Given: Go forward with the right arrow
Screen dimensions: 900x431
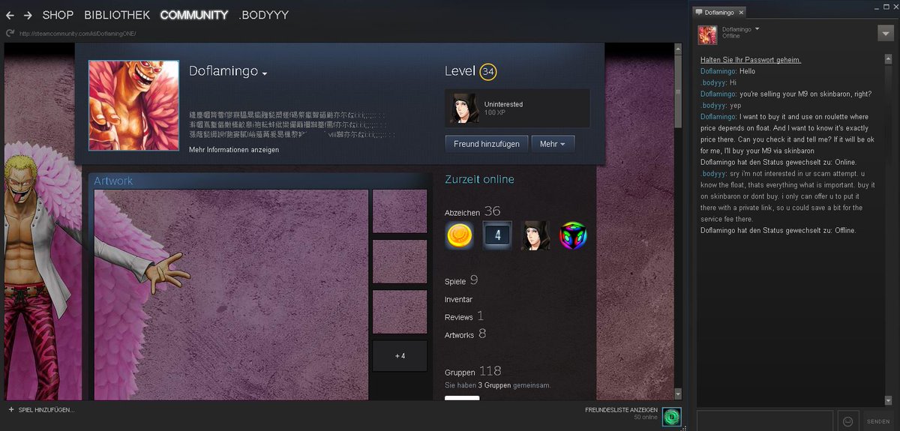Looking at the screenshot, I should (x=28, y=15).
